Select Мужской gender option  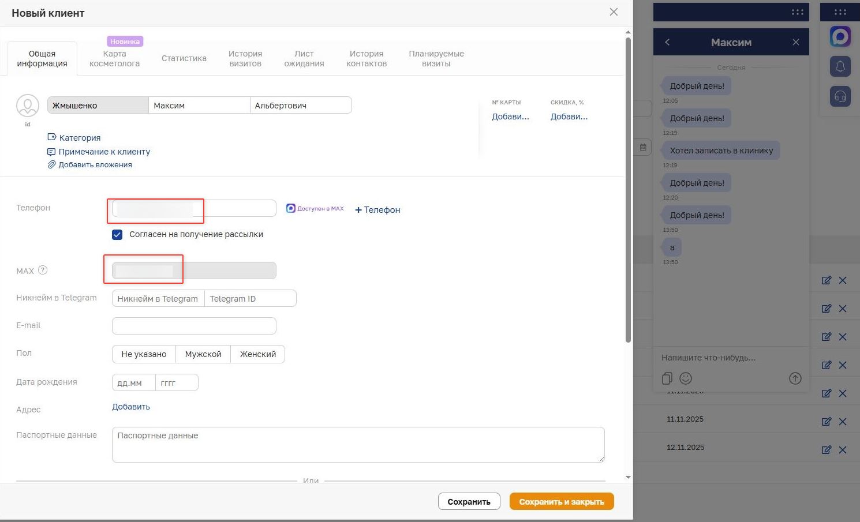[203, 354]
